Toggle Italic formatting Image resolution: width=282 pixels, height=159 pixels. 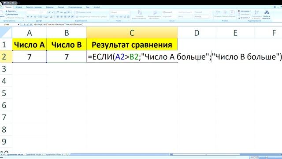pyautogui.click(x=31, y=17)
